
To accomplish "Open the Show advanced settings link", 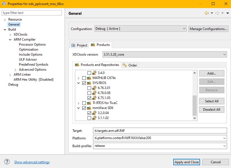I will 32,162.
